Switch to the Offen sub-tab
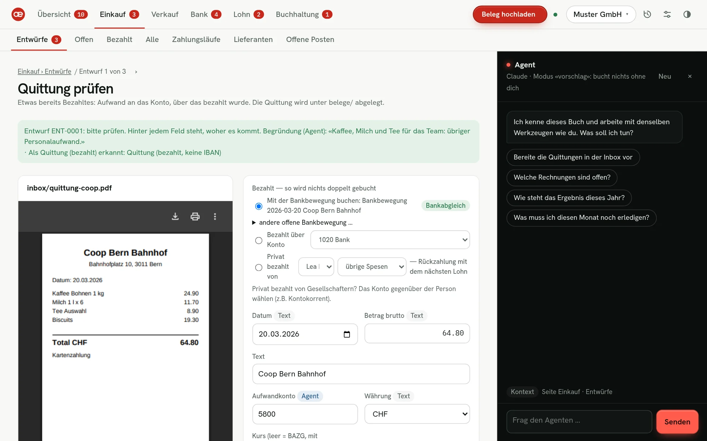 84,40
